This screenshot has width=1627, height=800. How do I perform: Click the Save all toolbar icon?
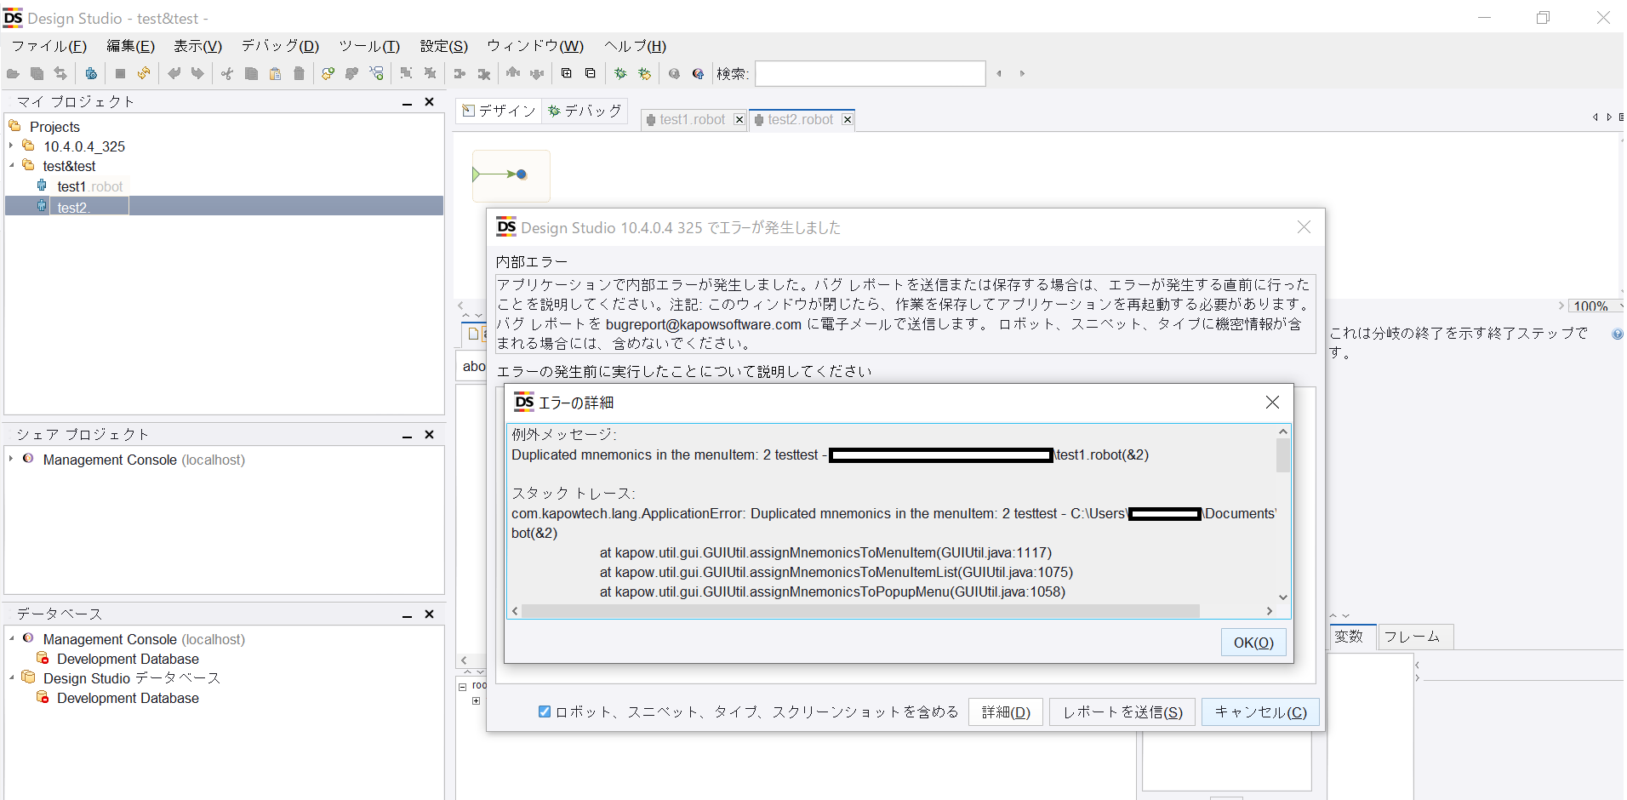(37, 74)
